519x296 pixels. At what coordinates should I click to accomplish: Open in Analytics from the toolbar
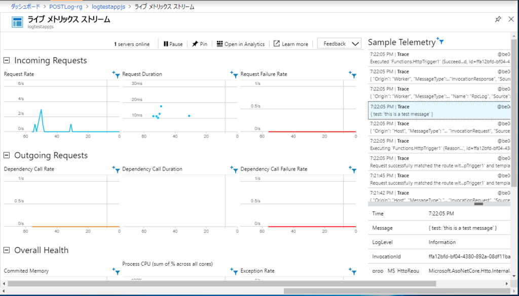tap(241, 44)
